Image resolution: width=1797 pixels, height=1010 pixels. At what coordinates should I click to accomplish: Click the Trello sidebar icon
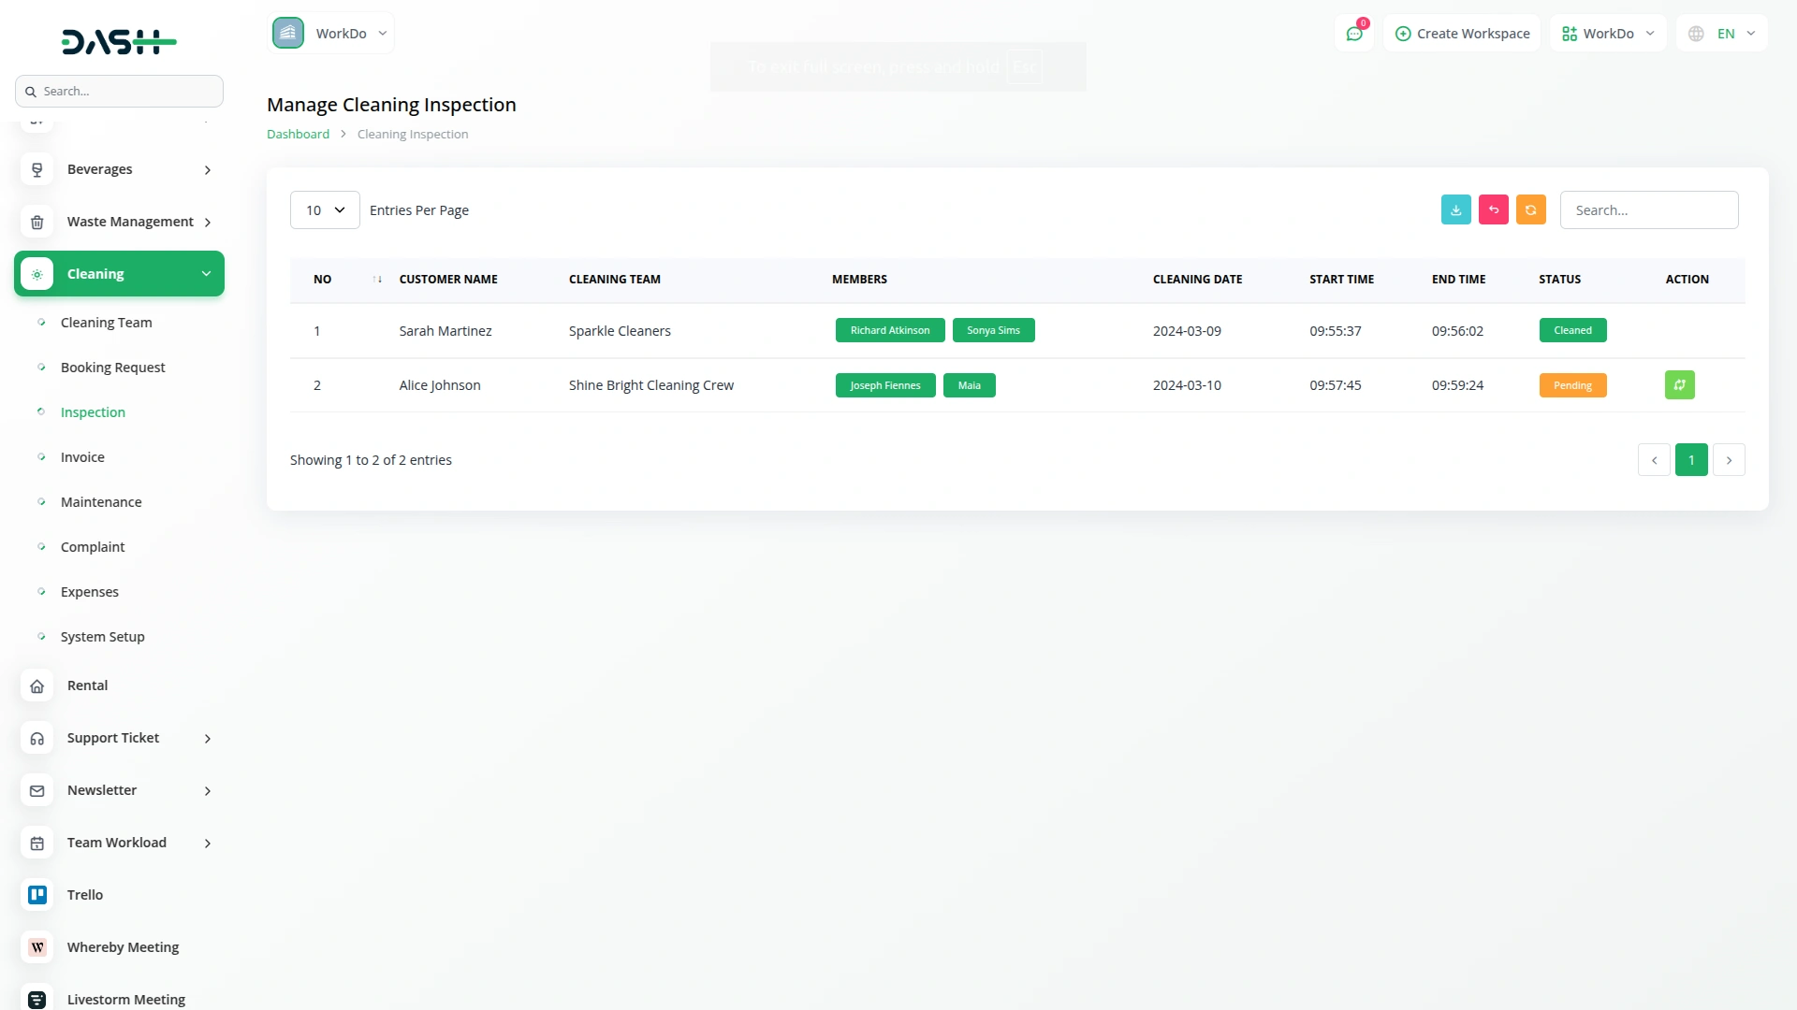point(37,895)
